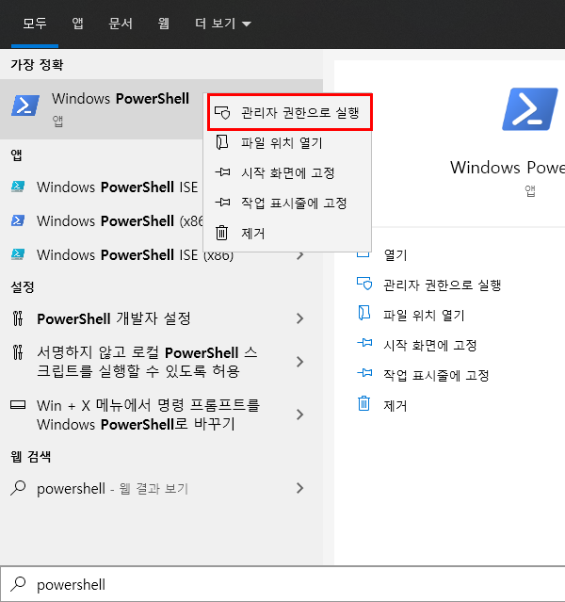Open powershell - 웹 결과 보기 result
Screen dimensions: 565x602
coord(161,488)
